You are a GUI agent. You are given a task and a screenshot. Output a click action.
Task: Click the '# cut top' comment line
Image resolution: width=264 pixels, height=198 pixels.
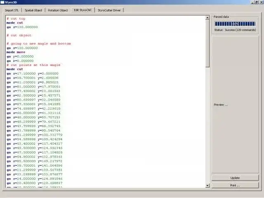(x=16, y=19)
